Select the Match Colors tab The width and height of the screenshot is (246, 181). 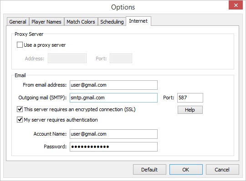point(81,22)
